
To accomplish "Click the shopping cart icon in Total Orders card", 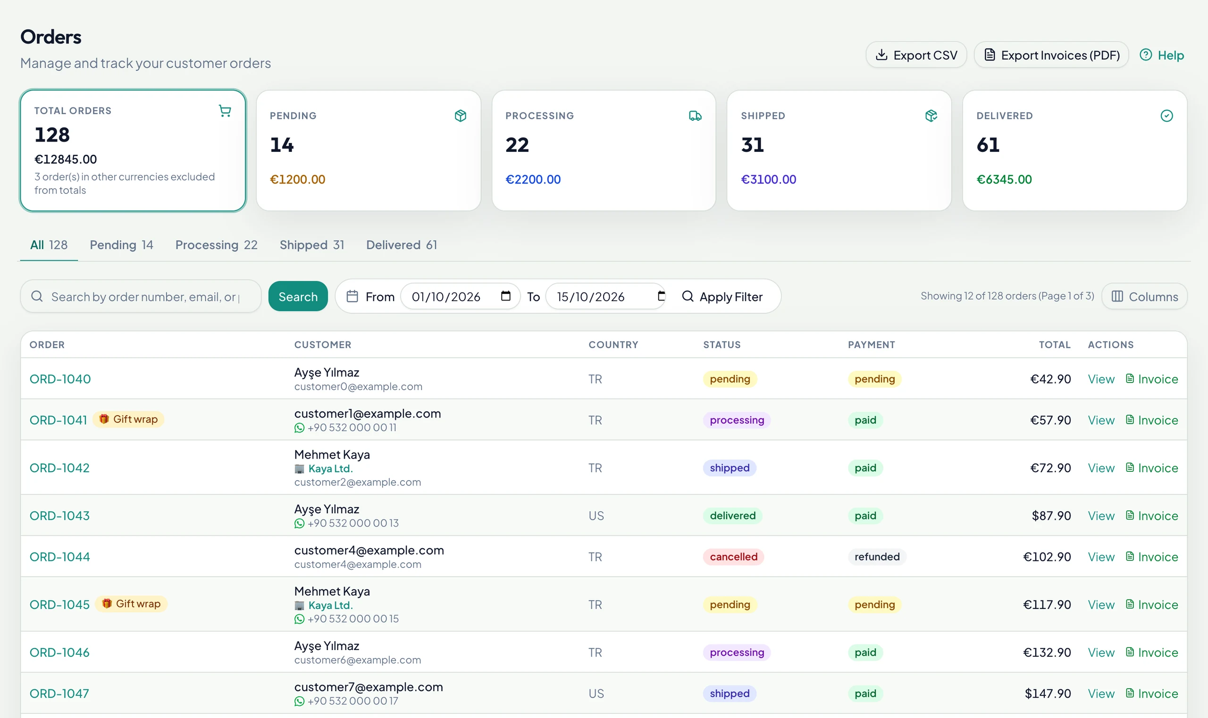I will 225,111.
